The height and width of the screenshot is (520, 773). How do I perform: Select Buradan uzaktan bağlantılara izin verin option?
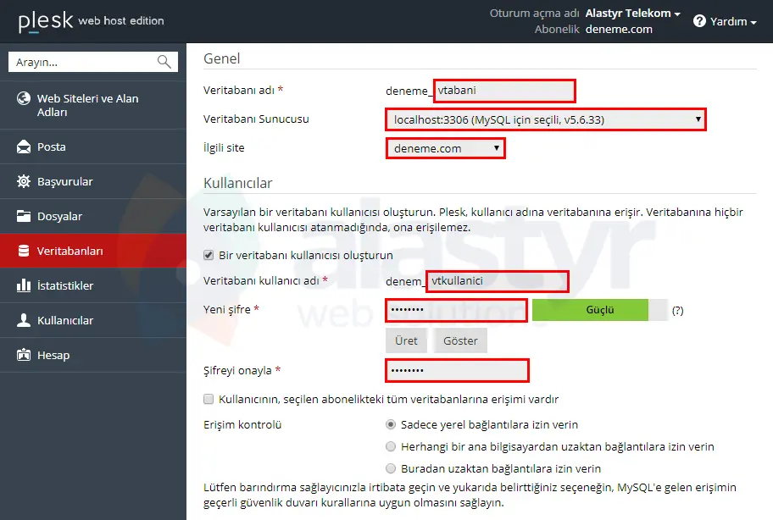[x=391, y=467]
